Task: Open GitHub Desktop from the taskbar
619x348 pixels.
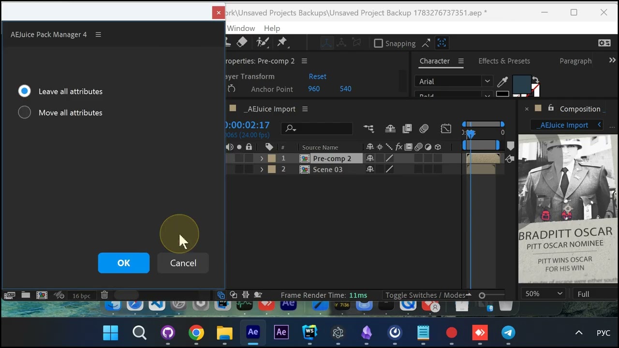Action: pos(168,333)
